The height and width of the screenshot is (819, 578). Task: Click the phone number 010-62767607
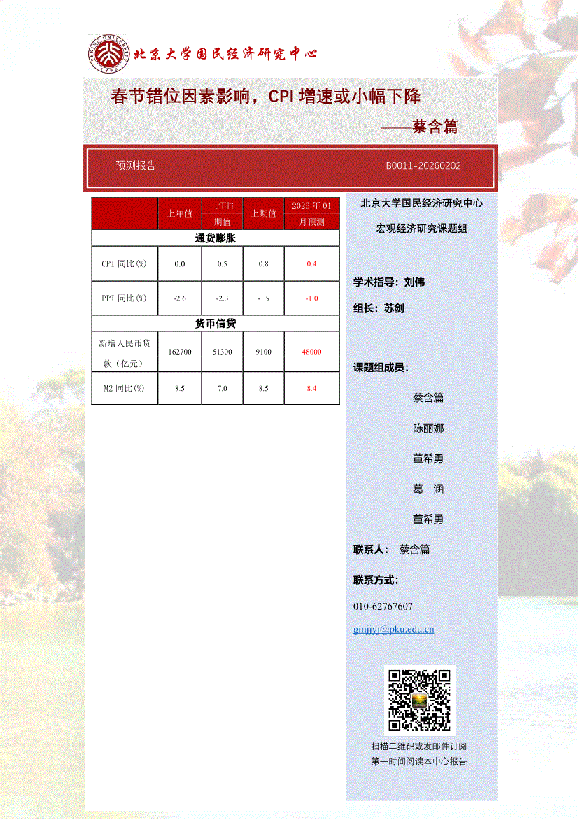(x=383, y=606)
